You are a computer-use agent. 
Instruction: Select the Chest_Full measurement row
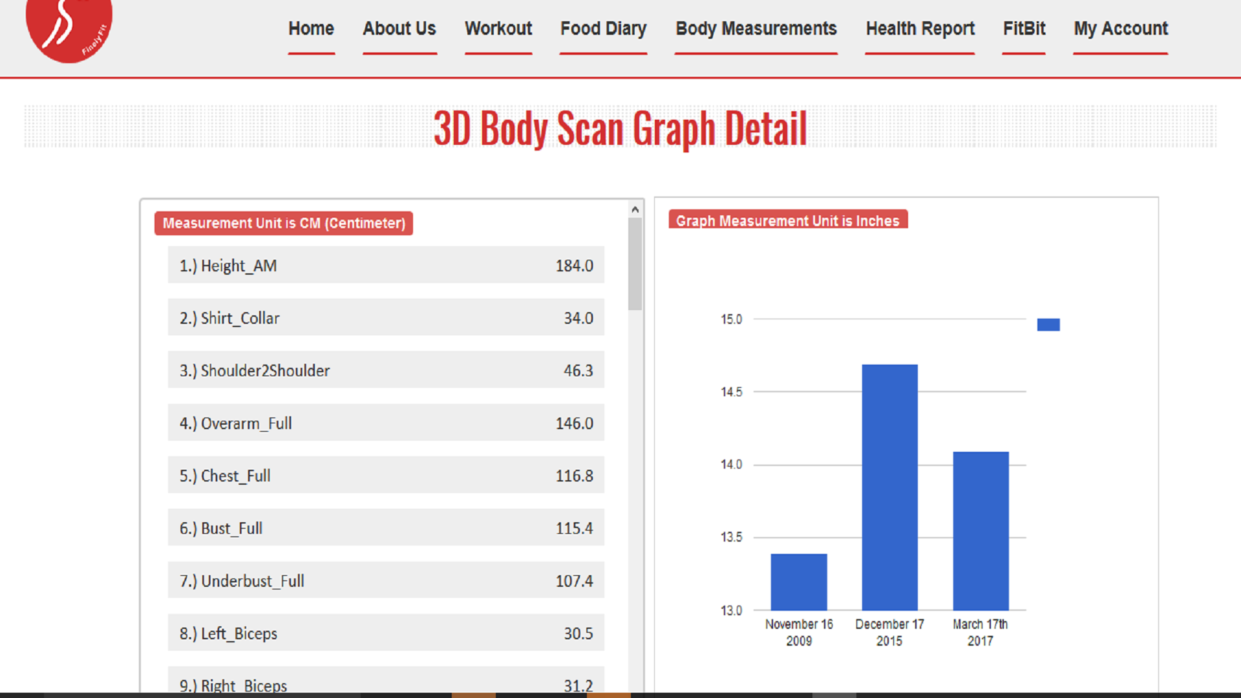[x=386, y=475]
